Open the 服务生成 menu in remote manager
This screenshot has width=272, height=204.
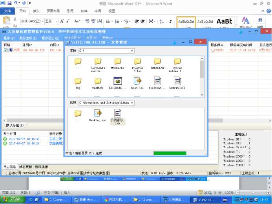(x=28, y=38)
